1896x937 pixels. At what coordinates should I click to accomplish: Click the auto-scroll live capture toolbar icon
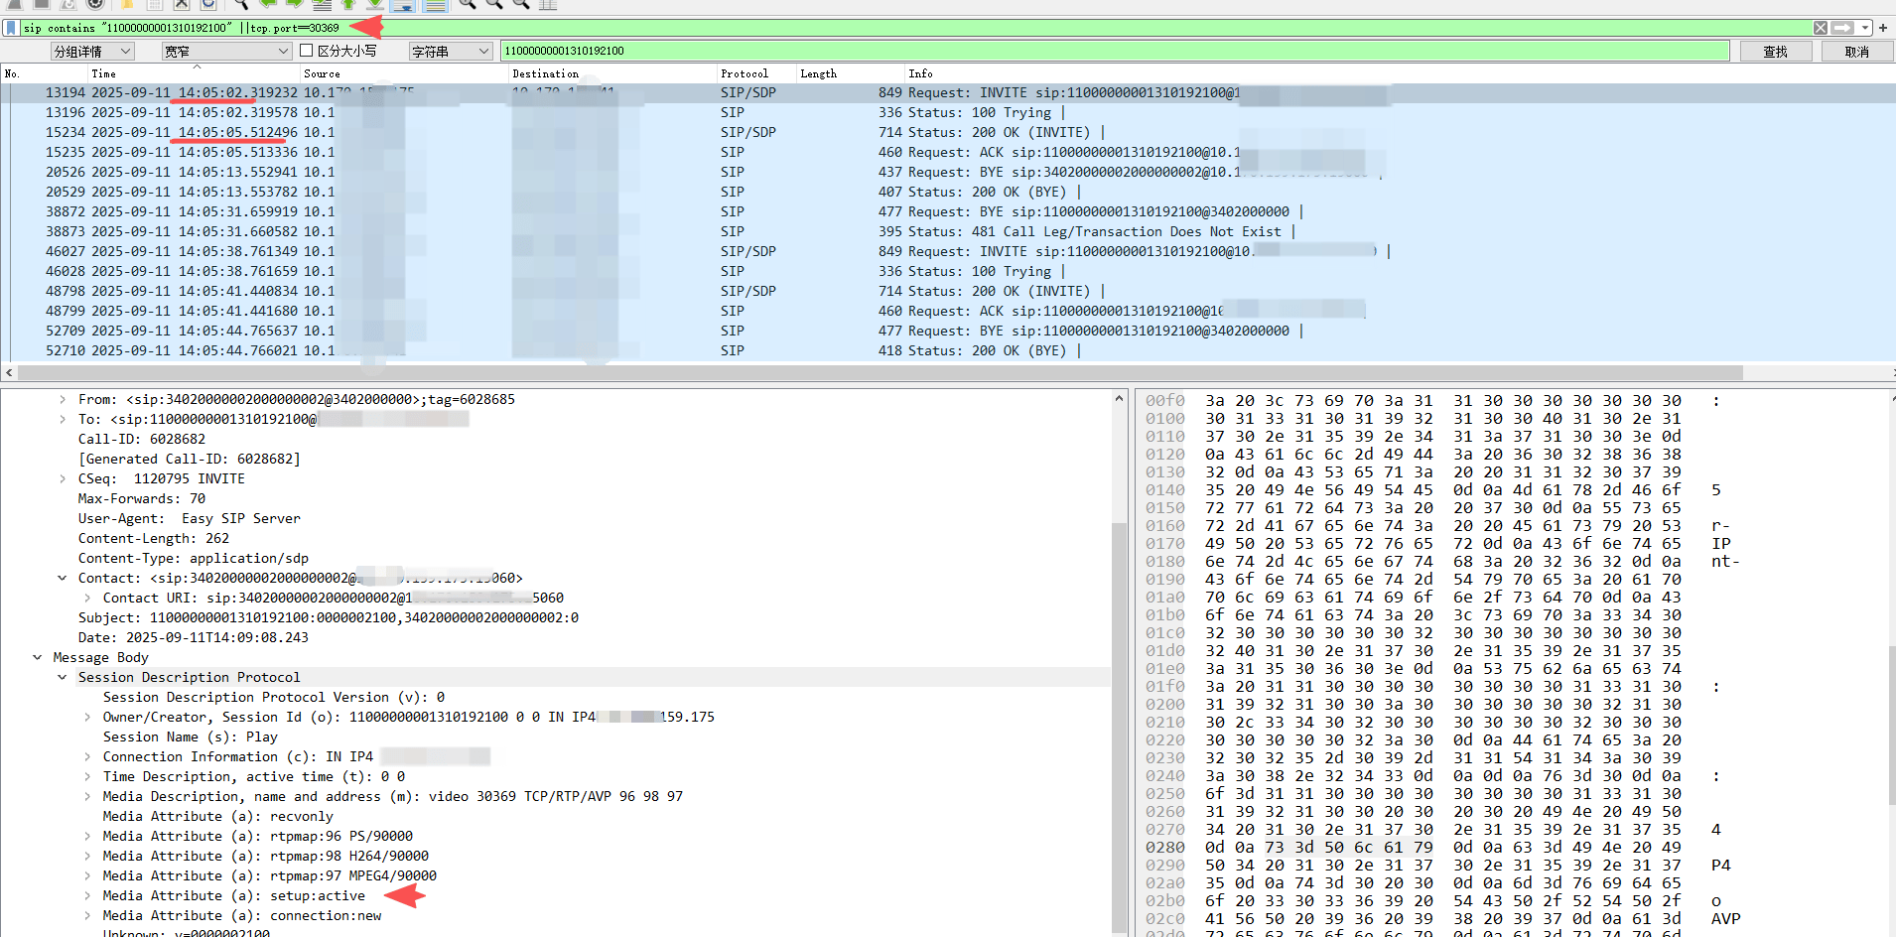tap(402, 5)
